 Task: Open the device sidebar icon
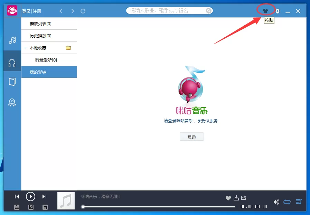pos(12,82)
